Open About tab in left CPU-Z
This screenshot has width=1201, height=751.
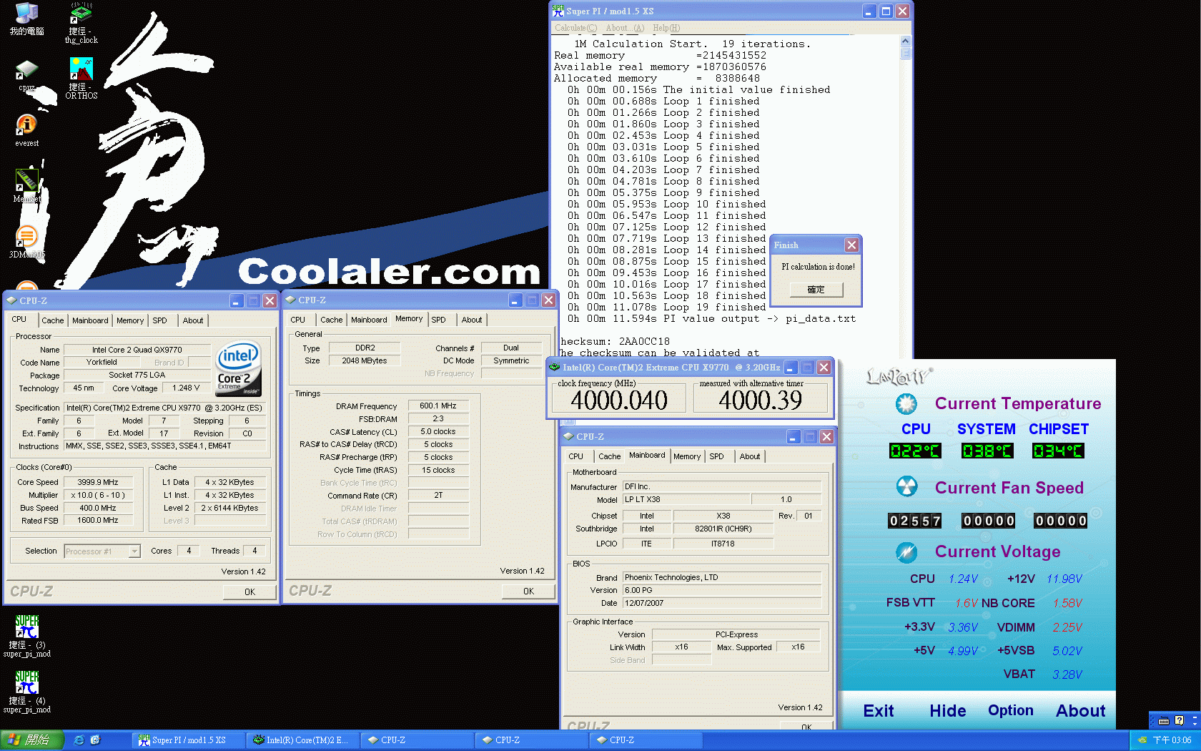[x=193, y=320]
